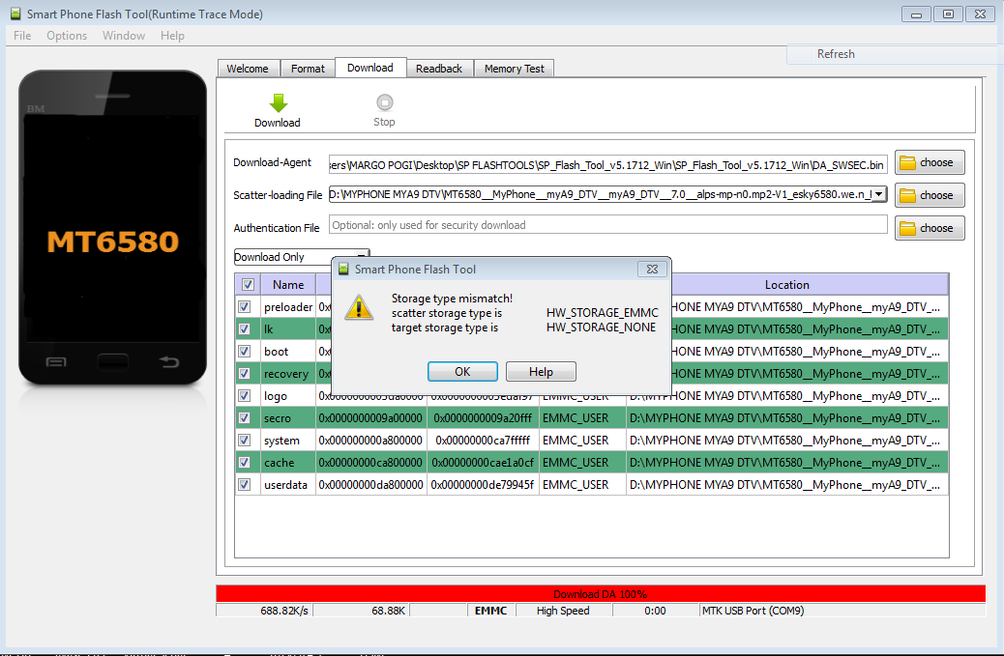Screen dimensions: 1004x656
Task: Click the cache begin address 0x00000000ca800000
Action: (x=370, y=462)
